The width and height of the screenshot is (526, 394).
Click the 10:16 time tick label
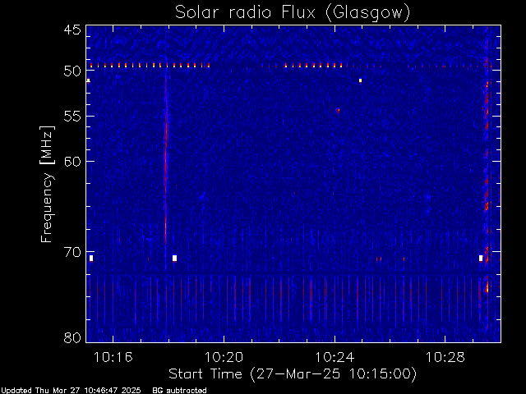click(x=113, y=357)
